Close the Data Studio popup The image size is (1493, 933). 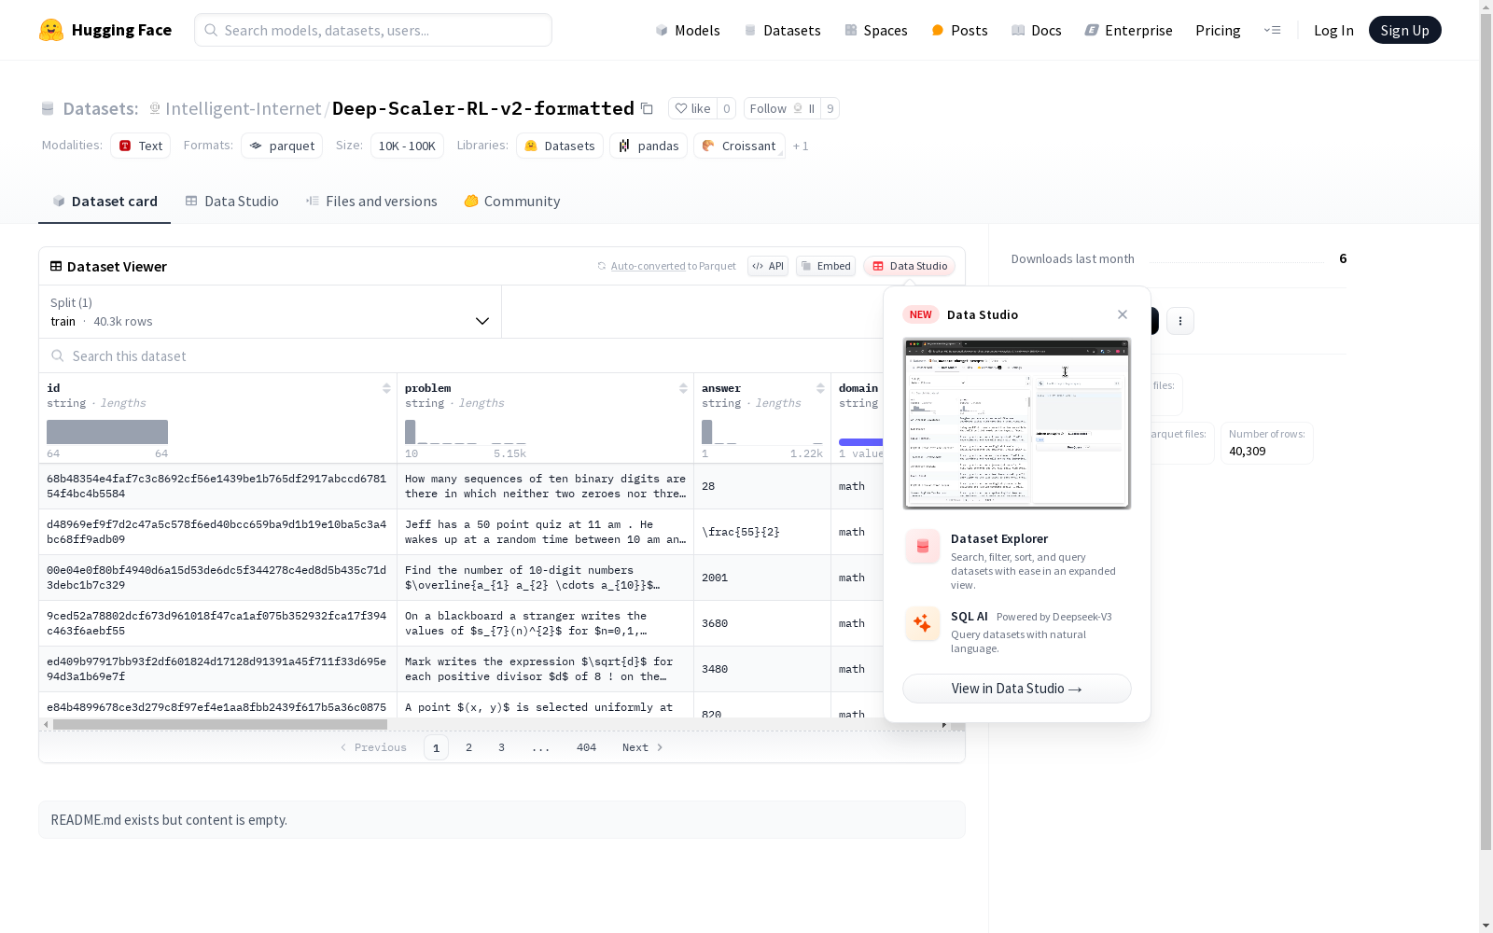click(x=1123, y=314)
